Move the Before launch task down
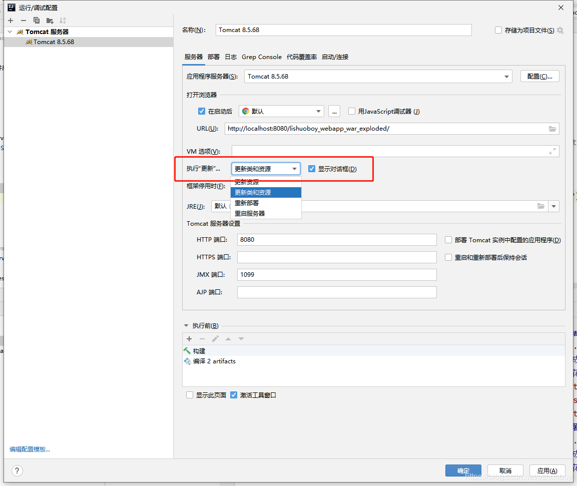This screenshot has width=577, height=486. coord(241,339)
